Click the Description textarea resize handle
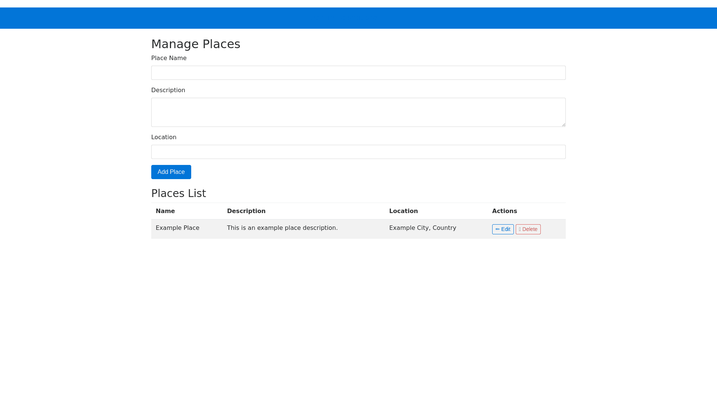Image resolution: width=717 pixels, height=403 pixels. [564, 125]
